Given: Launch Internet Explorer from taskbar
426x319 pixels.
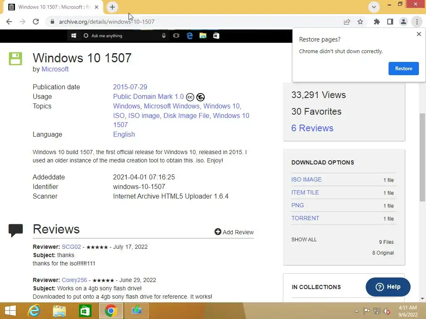Looking at the screenshot, I should click(x=34, y=311).
